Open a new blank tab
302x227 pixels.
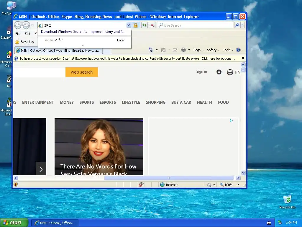click(x=107, y=51)
